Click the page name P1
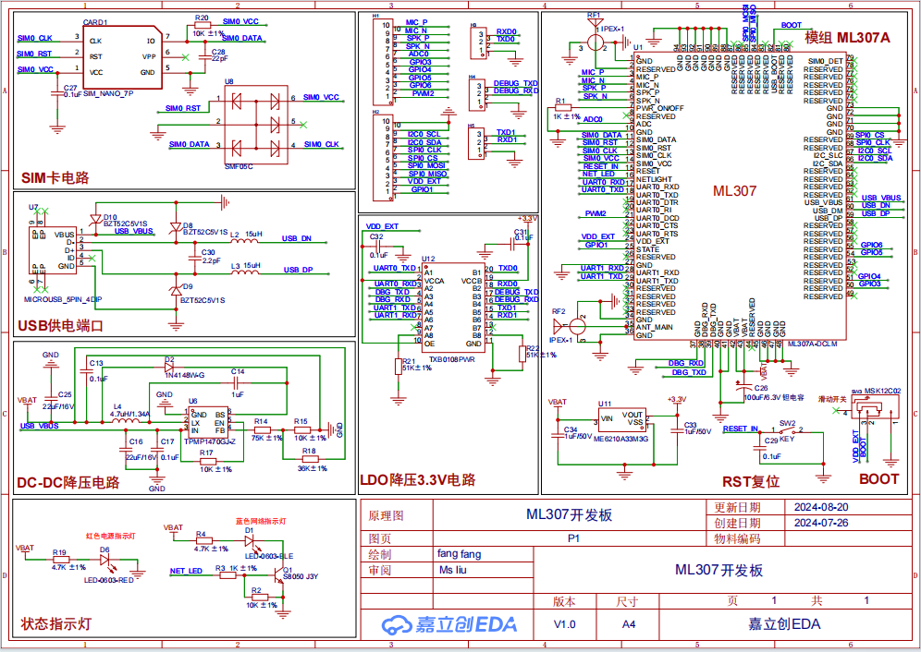Viewport: 921px width, 652px height. (x=573, y=538)
